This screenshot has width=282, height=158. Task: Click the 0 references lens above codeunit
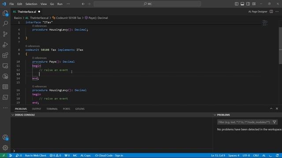[33, 46]
